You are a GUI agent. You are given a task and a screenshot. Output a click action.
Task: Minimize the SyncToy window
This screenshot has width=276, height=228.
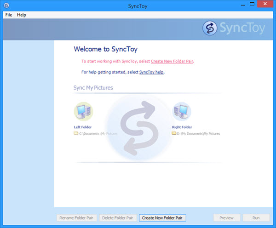coord(243,5)
